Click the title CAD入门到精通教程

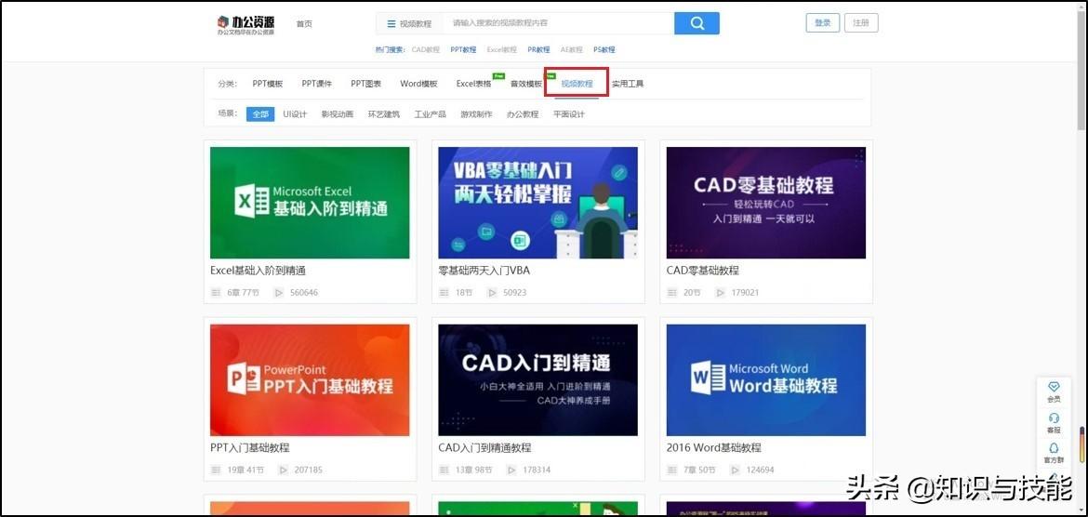(x=485, y=448)
